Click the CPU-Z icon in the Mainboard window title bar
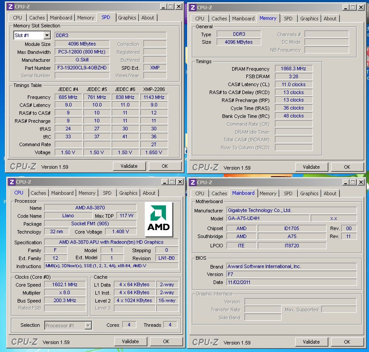Screen dimensions: 369x352 [x=193, y=182]
